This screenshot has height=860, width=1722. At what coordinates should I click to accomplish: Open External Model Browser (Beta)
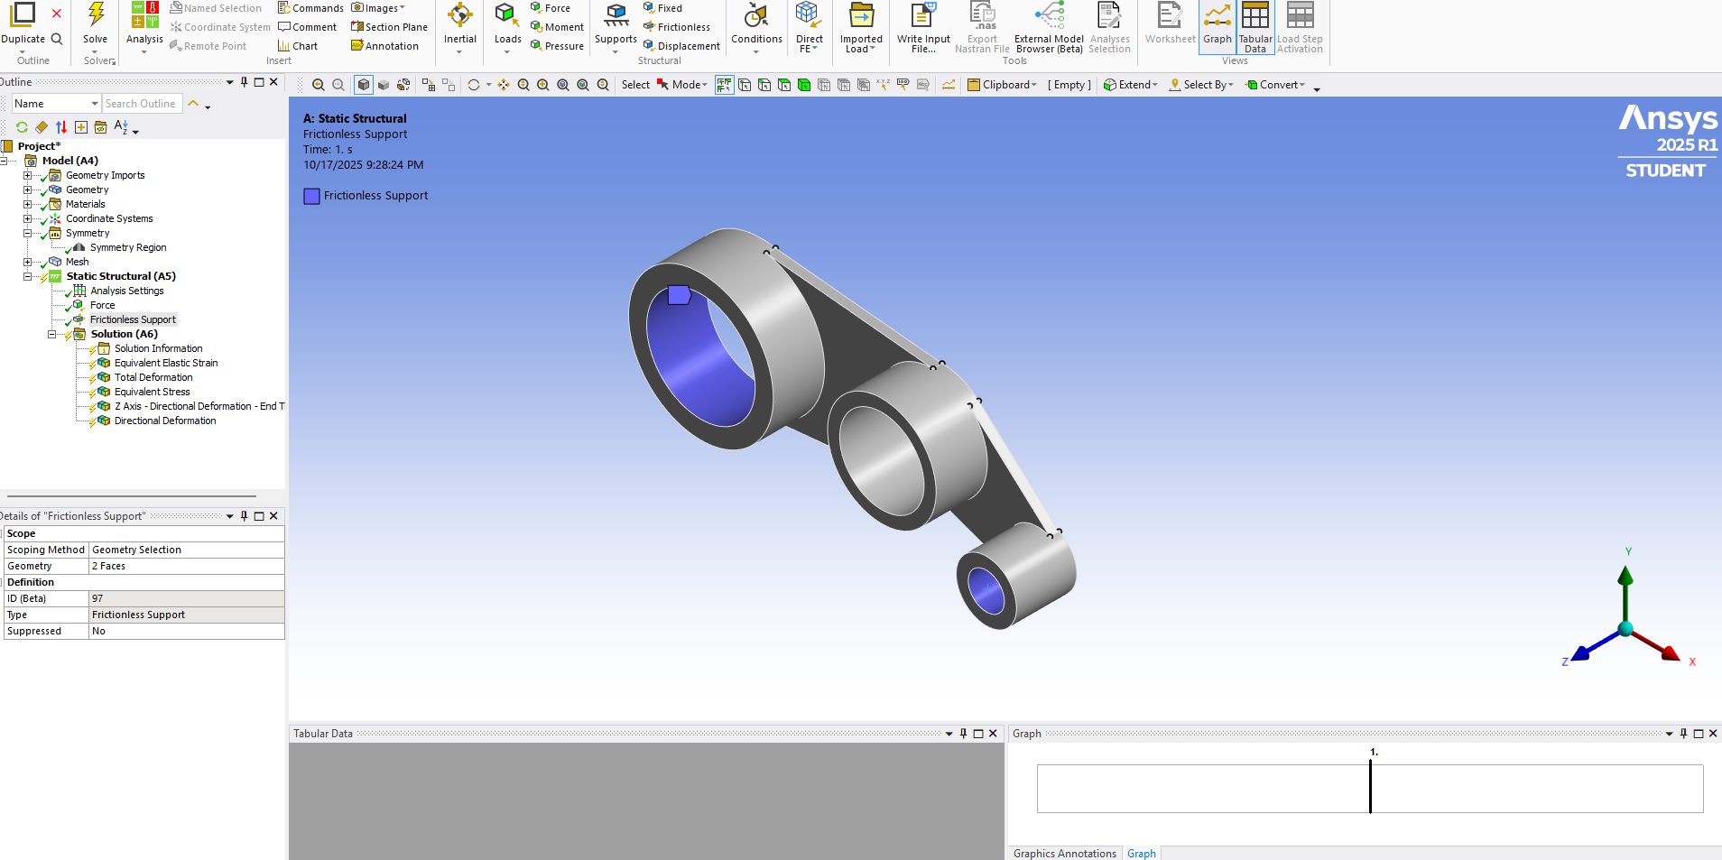(1049, 28)
